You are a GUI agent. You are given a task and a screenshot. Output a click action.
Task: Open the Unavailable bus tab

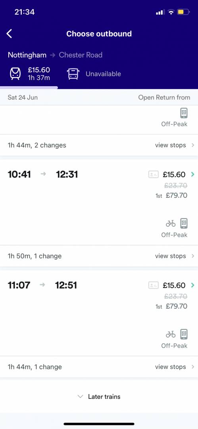pyautogui.click(x=94, y=74)
